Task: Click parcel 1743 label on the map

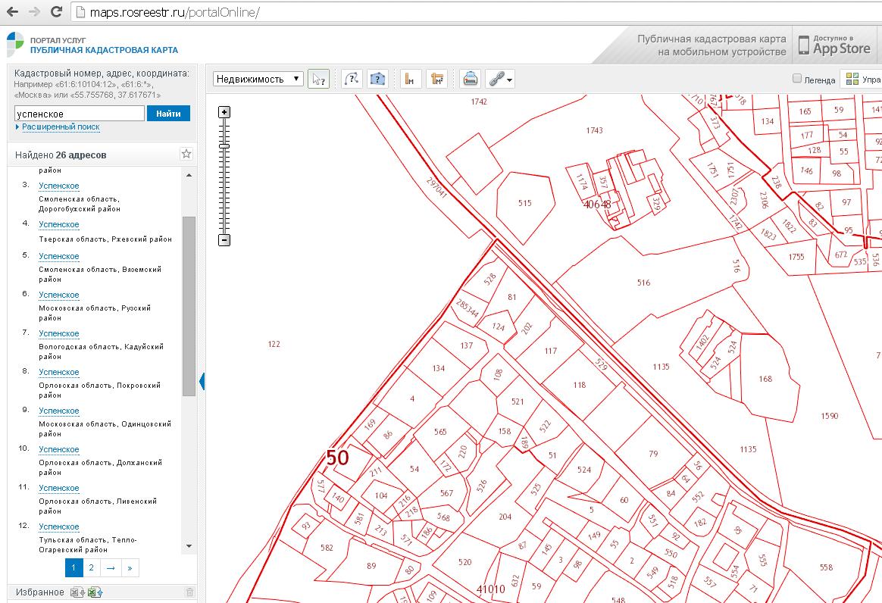Action: 595,130
